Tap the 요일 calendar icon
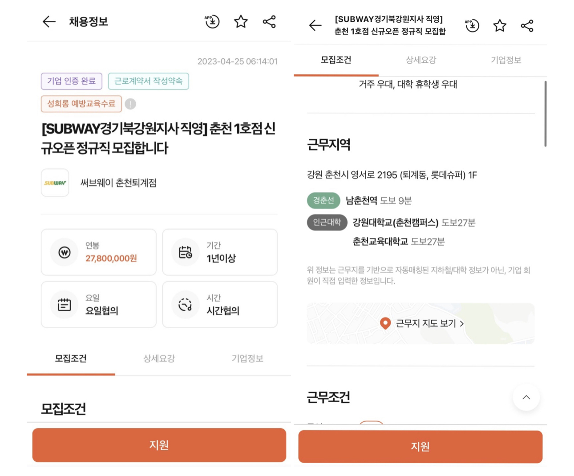574x476 pixels. 65,305
